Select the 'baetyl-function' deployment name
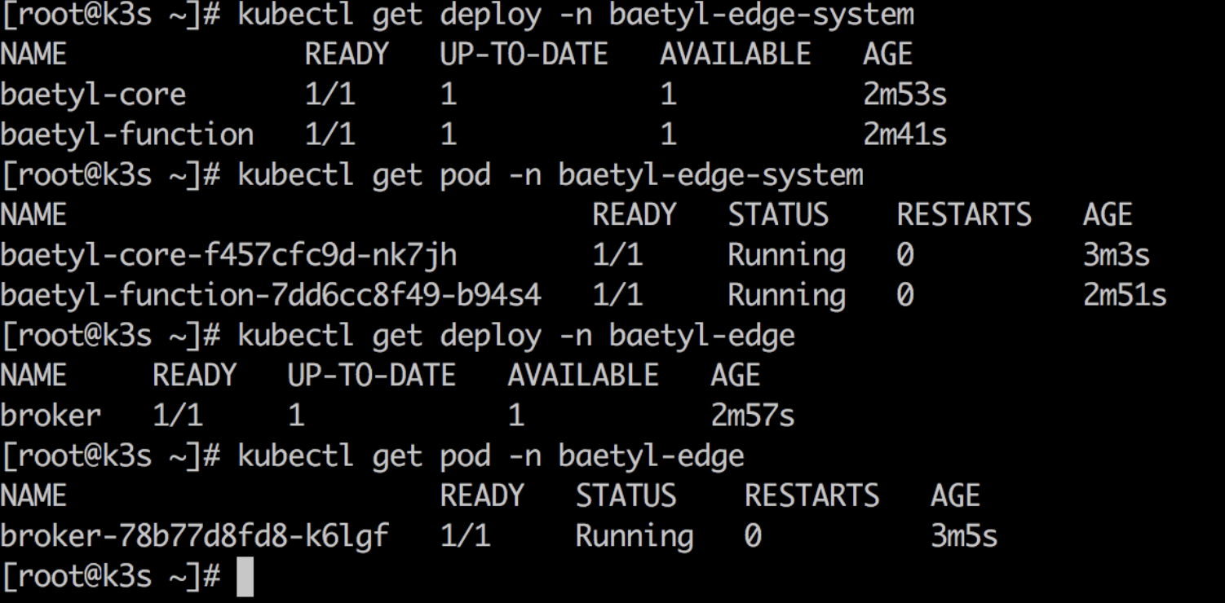The width and height of the screenshot is (1225, 603). (127, 135)
